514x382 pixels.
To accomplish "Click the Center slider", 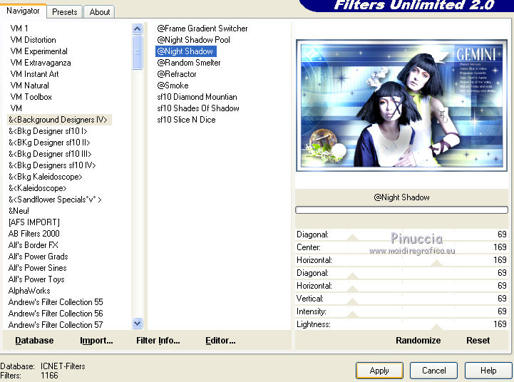I will [401, 247].
